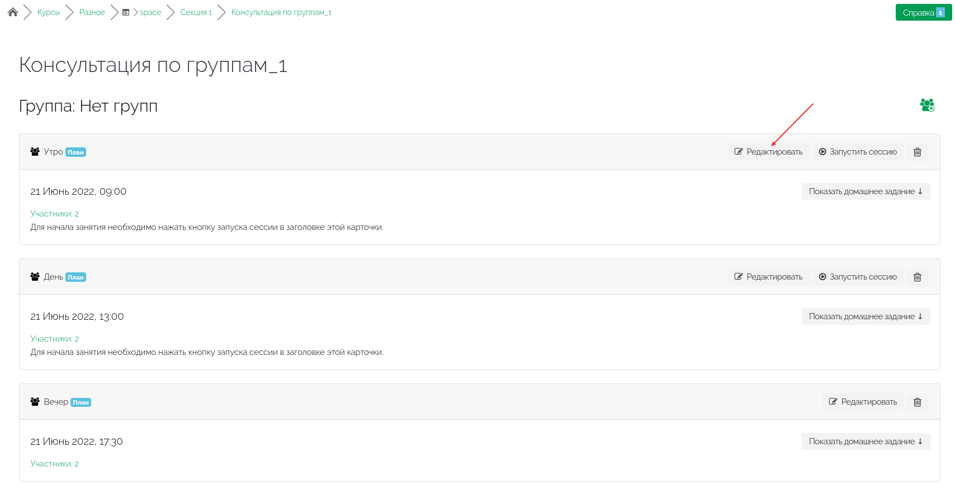
Task: Open Консультация по группам_1 breadcrumb link
Action: coord(281,12)
